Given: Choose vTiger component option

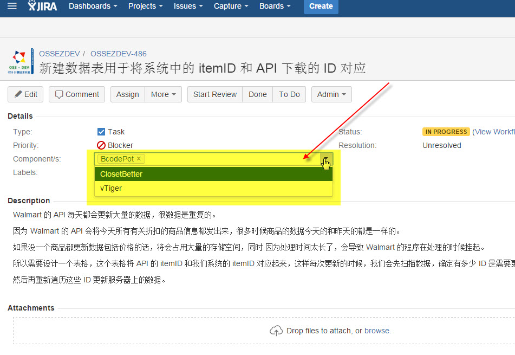Looking at the screenshot, I should coord(213,188).
